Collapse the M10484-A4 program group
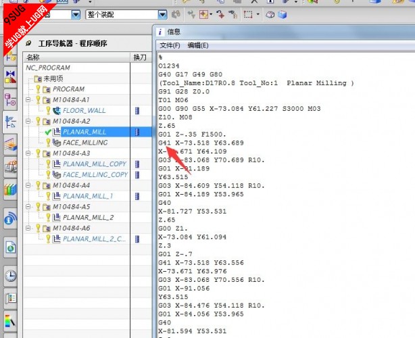415x338 pixels. pyautogui.click(x=28, y=185)
